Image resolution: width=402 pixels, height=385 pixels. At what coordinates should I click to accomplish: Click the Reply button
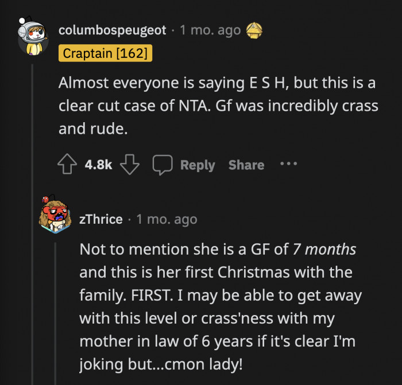pos(197,165)
